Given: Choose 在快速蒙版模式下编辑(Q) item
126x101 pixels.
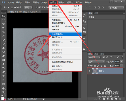Looking at the screenshot, I should pos(65,62).
